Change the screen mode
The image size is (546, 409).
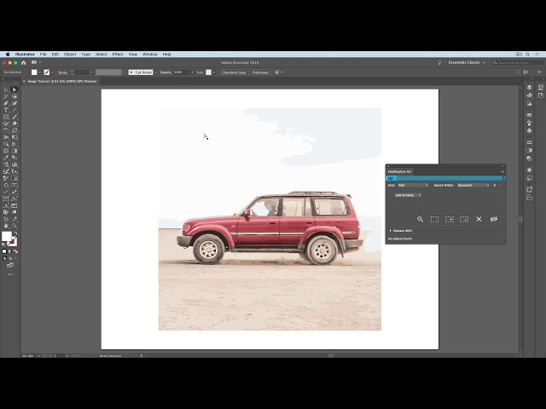pos(10,266)
